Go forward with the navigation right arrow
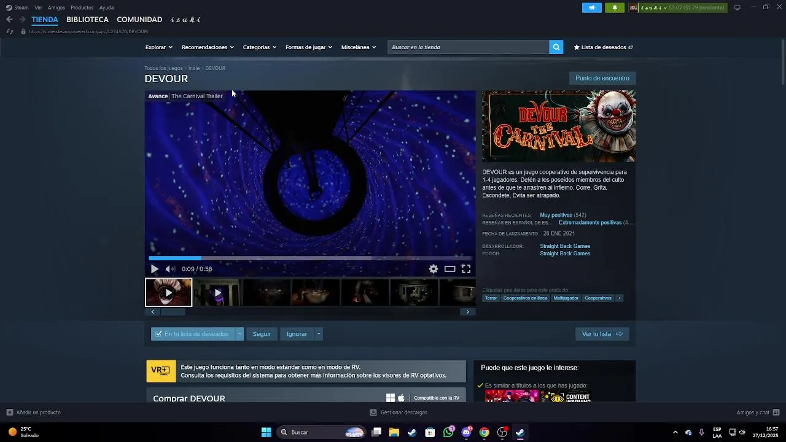The image size is (786, 442). (22, 20)
